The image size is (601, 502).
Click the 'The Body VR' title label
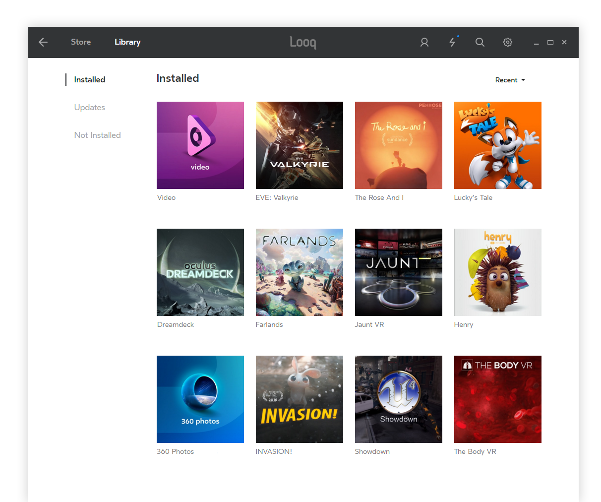point(475,451)
